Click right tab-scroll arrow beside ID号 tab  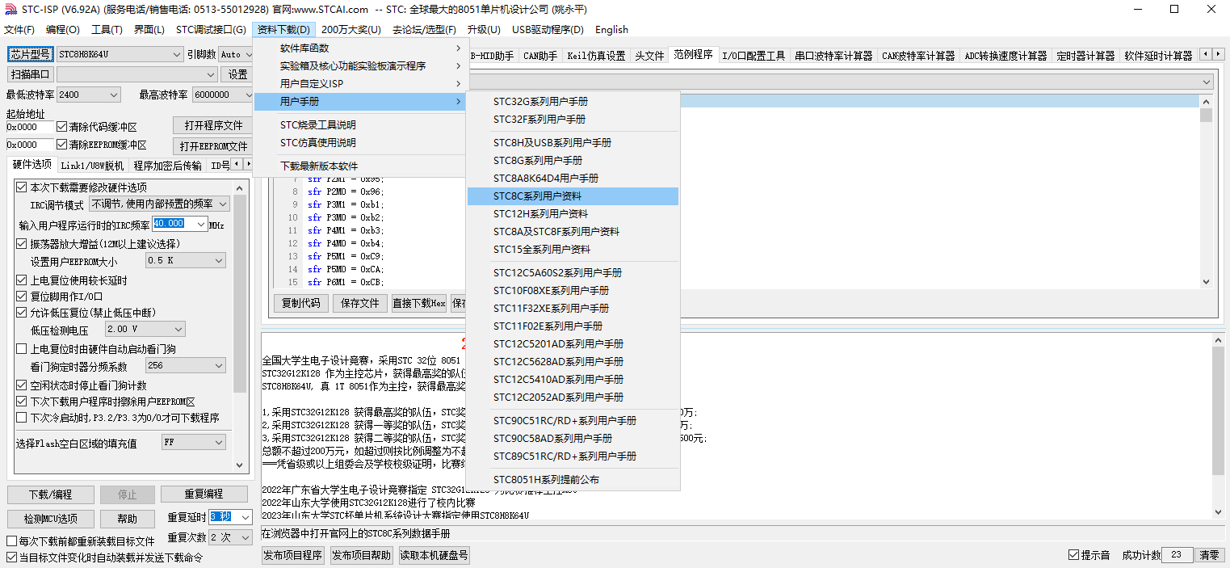[248, 164]
